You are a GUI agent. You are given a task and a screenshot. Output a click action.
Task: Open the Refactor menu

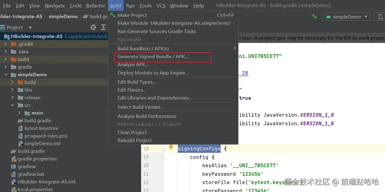tap(95, 6)
